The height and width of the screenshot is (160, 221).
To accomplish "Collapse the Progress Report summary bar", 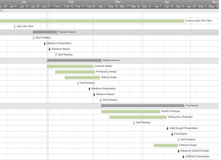I will tap(45, 32).
